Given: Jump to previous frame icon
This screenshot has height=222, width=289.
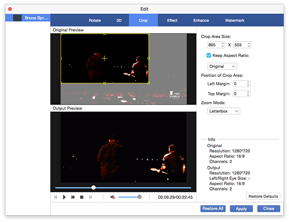Looking at the screenshot, I should point(56,197).
